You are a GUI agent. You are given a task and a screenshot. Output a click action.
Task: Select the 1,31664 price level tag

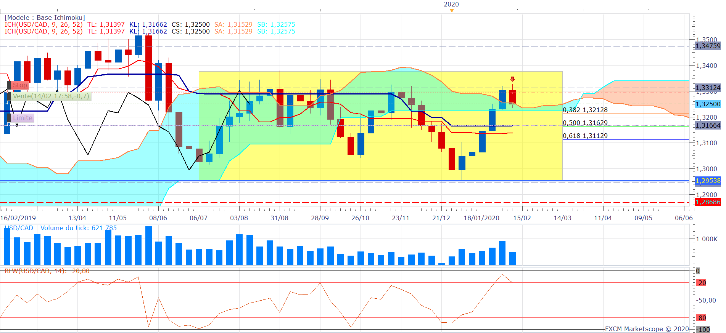[x=708, y=125]
